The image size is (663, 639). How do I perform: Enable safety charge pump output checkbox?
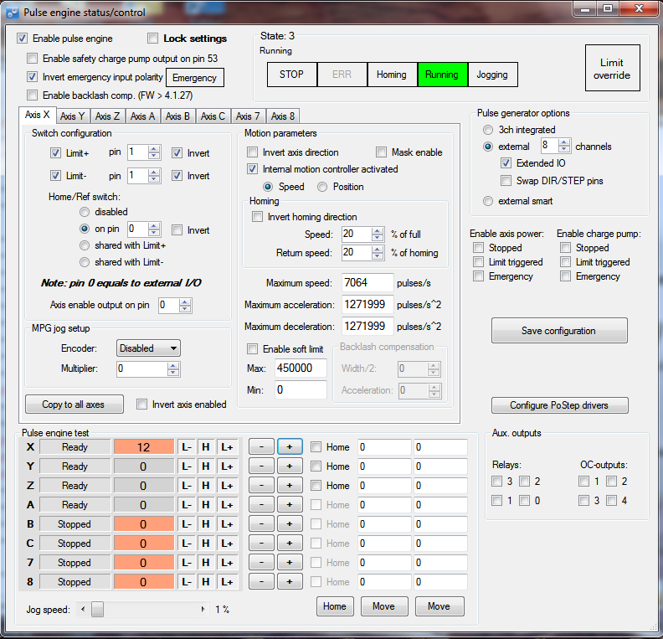[33, 59]
